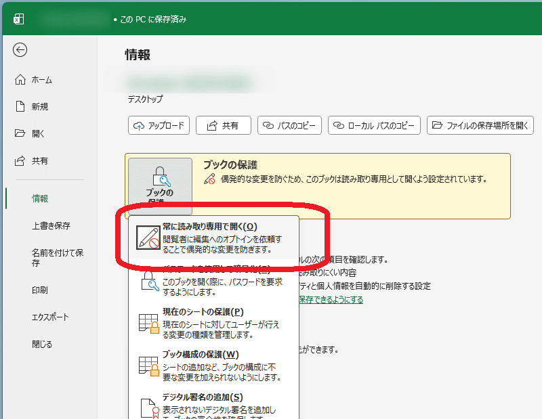The image size is (542, 419).
Task: Open the エクスポート page in the sidebar
Action: [49, 317]
